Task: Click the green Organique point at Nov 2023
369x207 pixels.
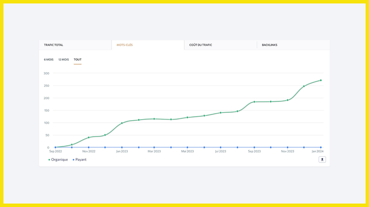Action: pyautogui.click(x=288, y=100)
